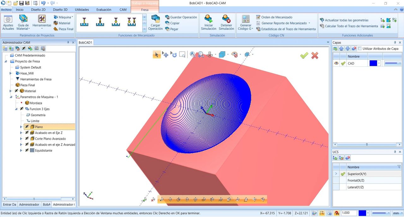This screenshot has width=404, height=217.
Task: Click status bar blue color swatch
Action: [x=362, y=213]
